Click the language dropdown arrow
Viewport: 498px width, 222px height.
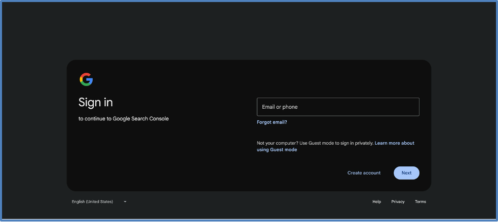[125, 202]
